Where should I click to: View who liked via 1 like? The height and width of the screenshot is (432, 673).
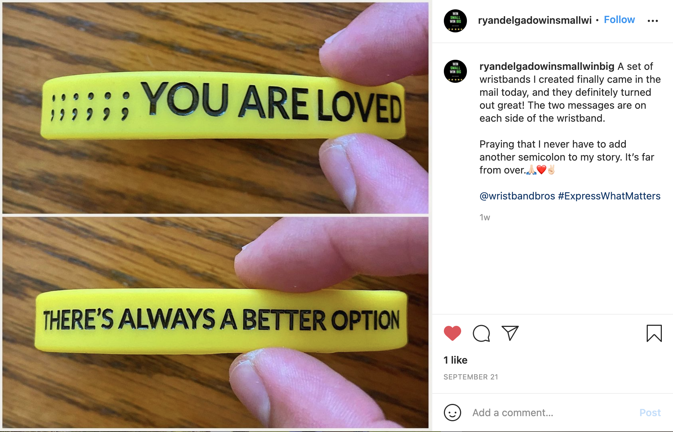tap(455, 360)
